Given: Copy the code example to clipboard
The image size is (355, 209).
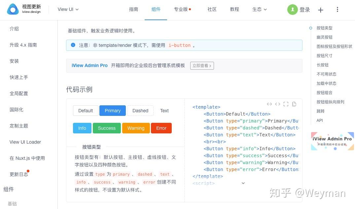Looking at the screenshot, I should [294, 104].
